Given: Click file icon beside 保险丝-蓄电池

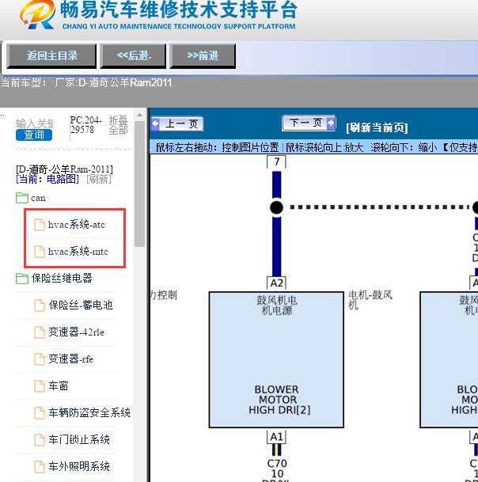Looking at the screenshot, I should click(39, 306).
